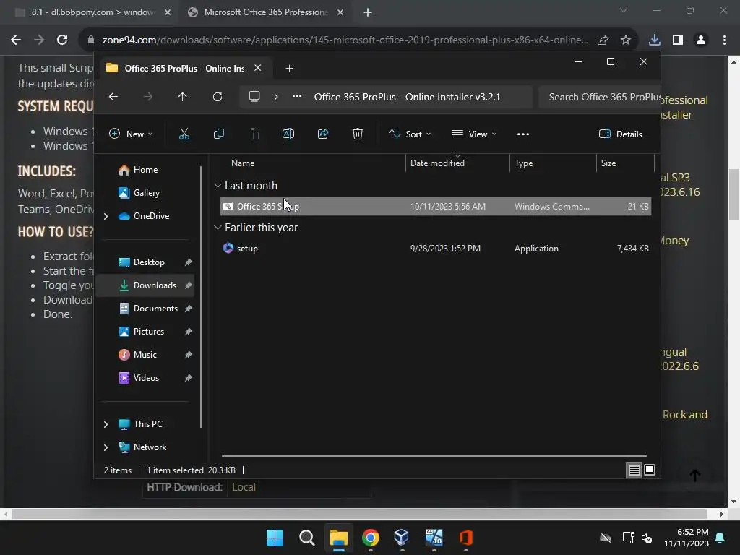
Task: Click the Copy icon in Explorer toolbar
Action: [x=218, y=134]
